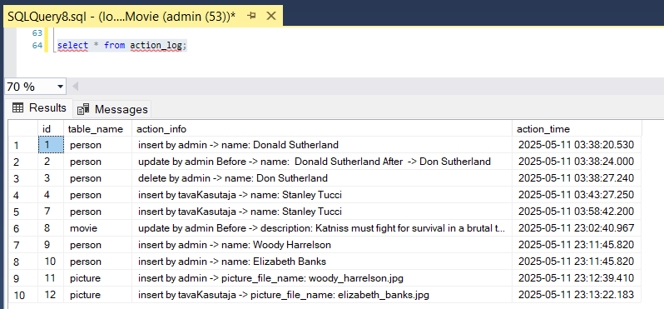Click the timestamp 2025-05-11 23:02:40.967 cell

(x=577, y=228)
